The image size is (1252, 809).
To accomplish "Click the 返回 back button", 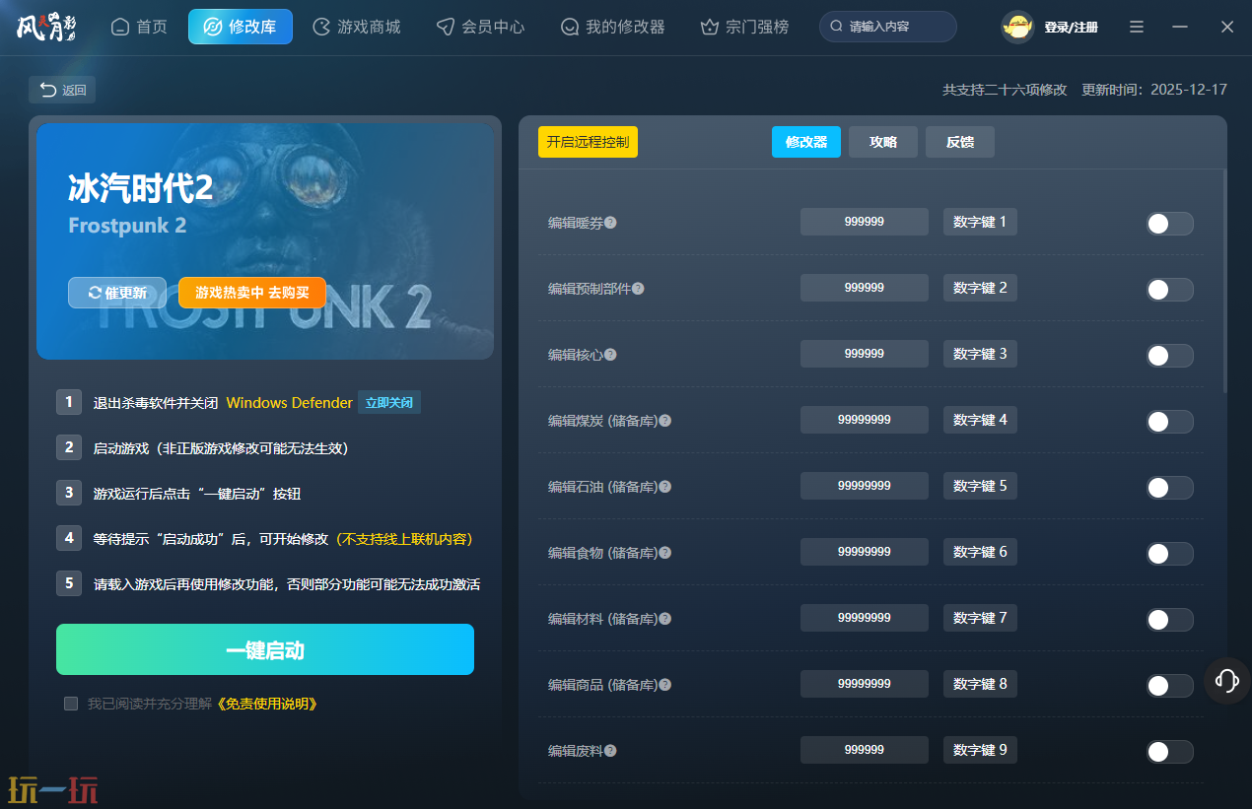I will point(62,90).
